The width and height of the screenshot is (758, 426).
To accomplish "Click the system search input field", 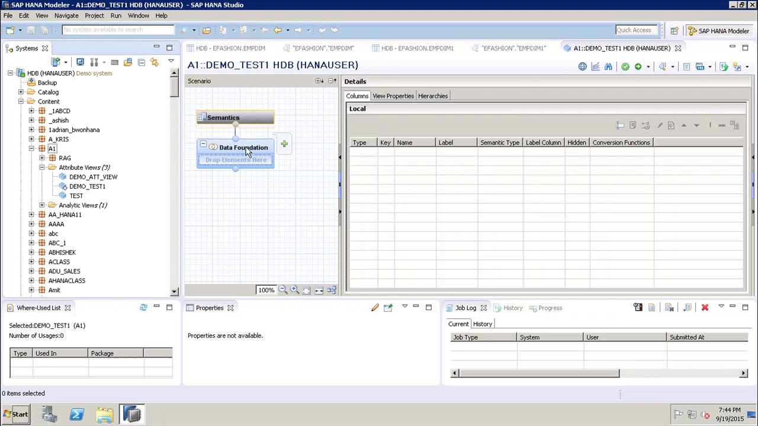I will (118, 30).
